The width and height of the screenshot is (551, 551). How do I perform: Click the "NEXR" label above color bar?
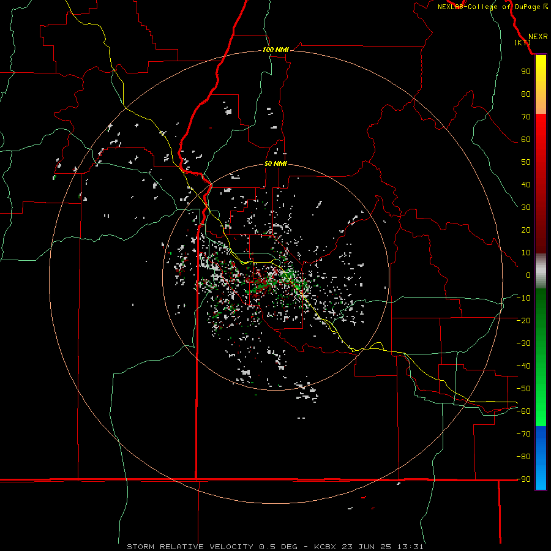538,37
